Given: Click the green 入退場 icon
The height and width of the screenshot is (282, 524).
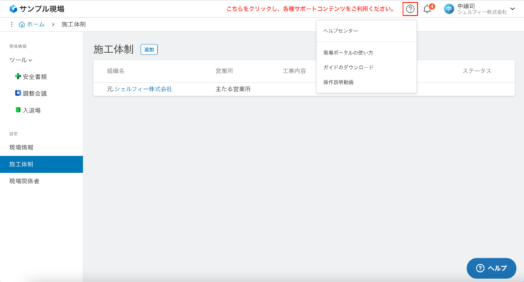Looking at the screenshot, I should [18, 110].
